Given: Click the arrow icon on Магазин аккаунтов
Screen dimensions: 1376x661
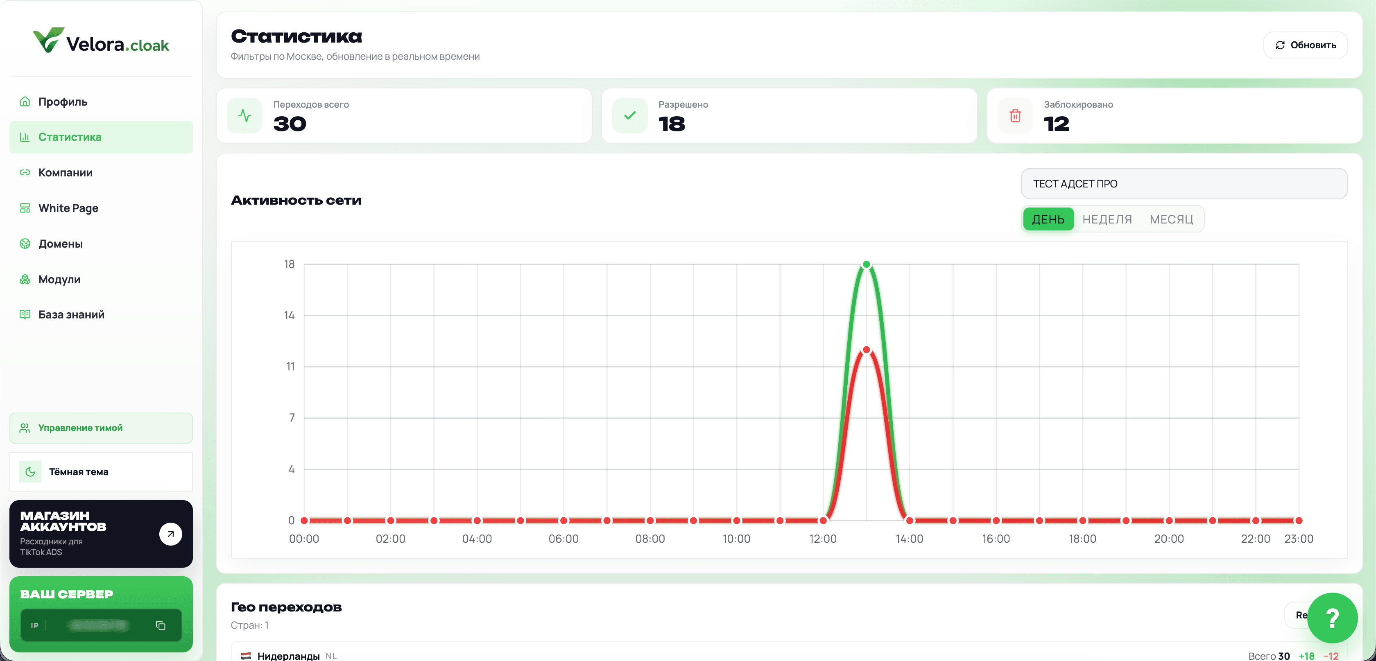Looking at the screenshot, I should pos(170,534).
